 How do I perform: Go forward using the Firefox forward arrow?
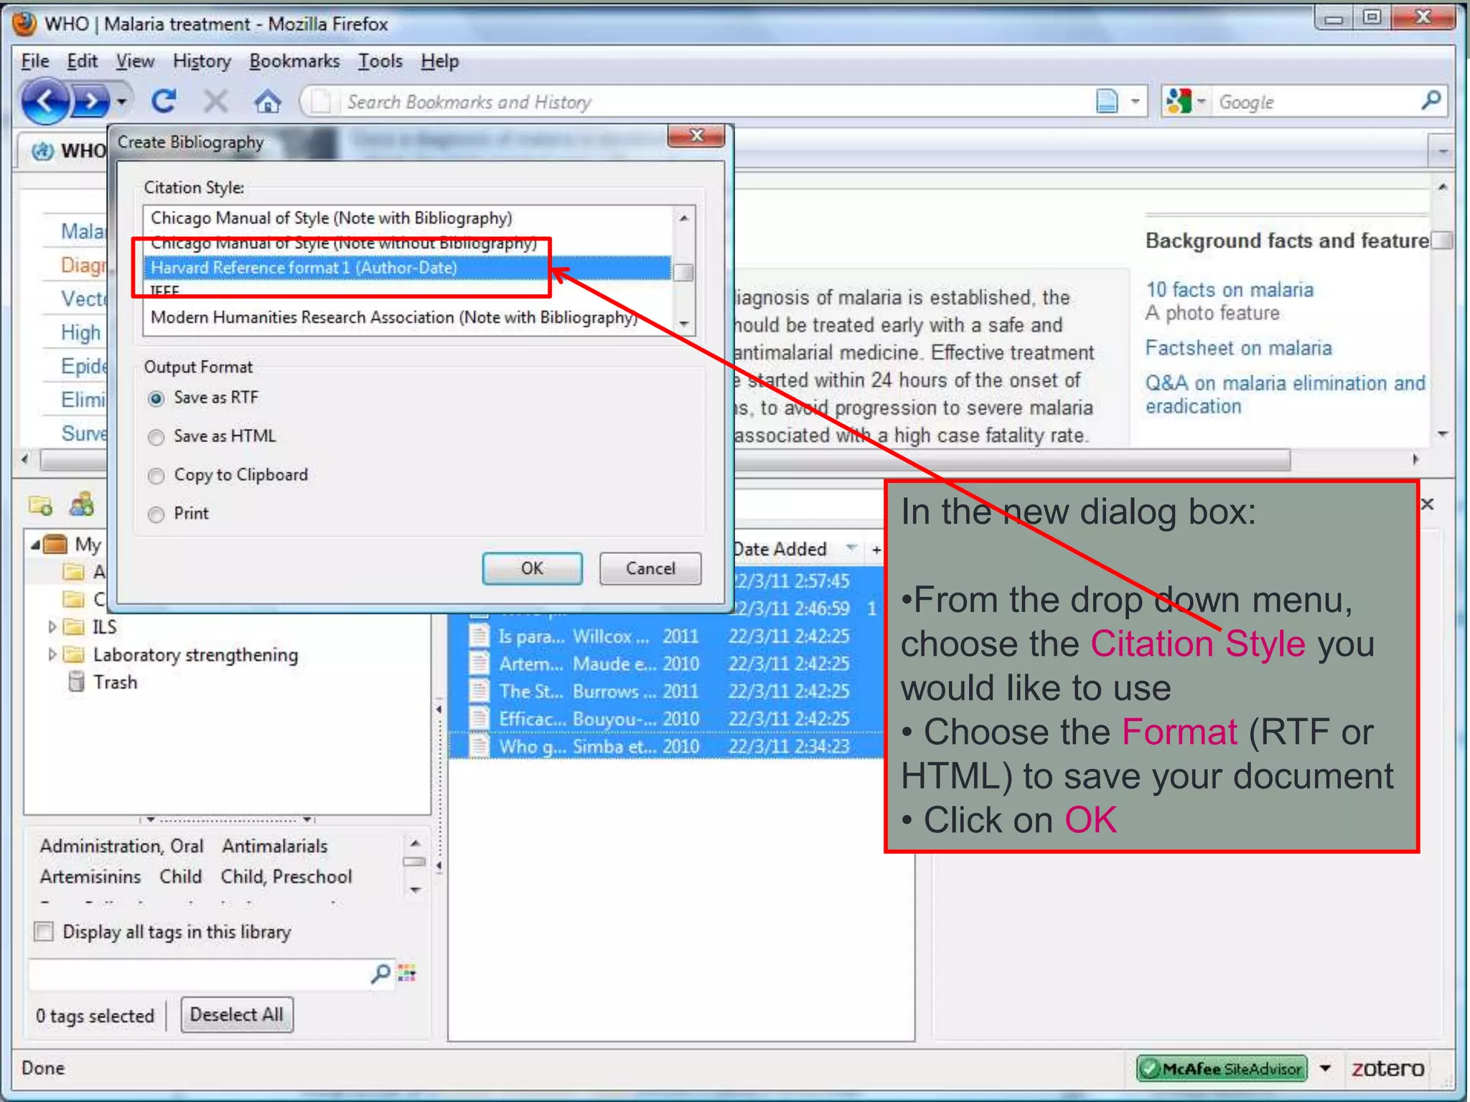pyautogui.click(x=90, y=102)
